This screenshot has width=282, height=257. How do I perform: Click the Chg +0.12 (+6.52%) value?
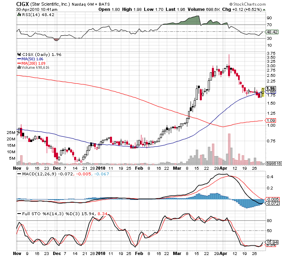242,9
